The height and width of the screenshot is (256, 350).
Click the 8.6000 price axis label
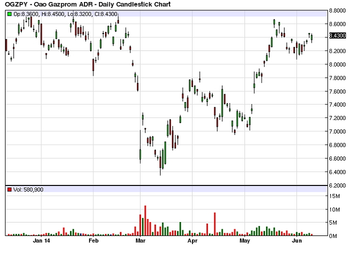click(x=337, y=24)
